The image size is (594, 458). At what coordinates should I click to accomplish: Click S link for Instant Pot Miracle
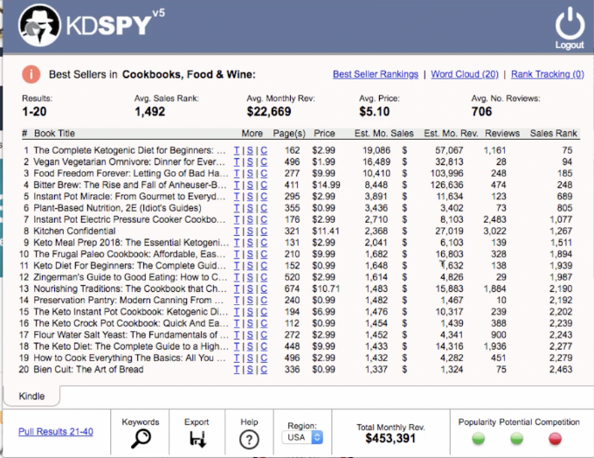tap(250, 197)
